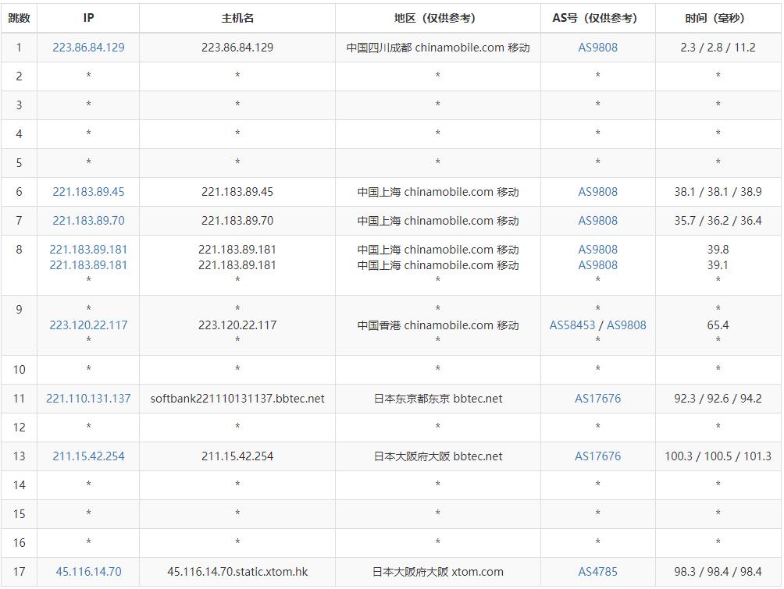This screenshot has width=784, height=589.
Task: Open the 221.183.89.45 IP link
Action: tap(88, 192)
